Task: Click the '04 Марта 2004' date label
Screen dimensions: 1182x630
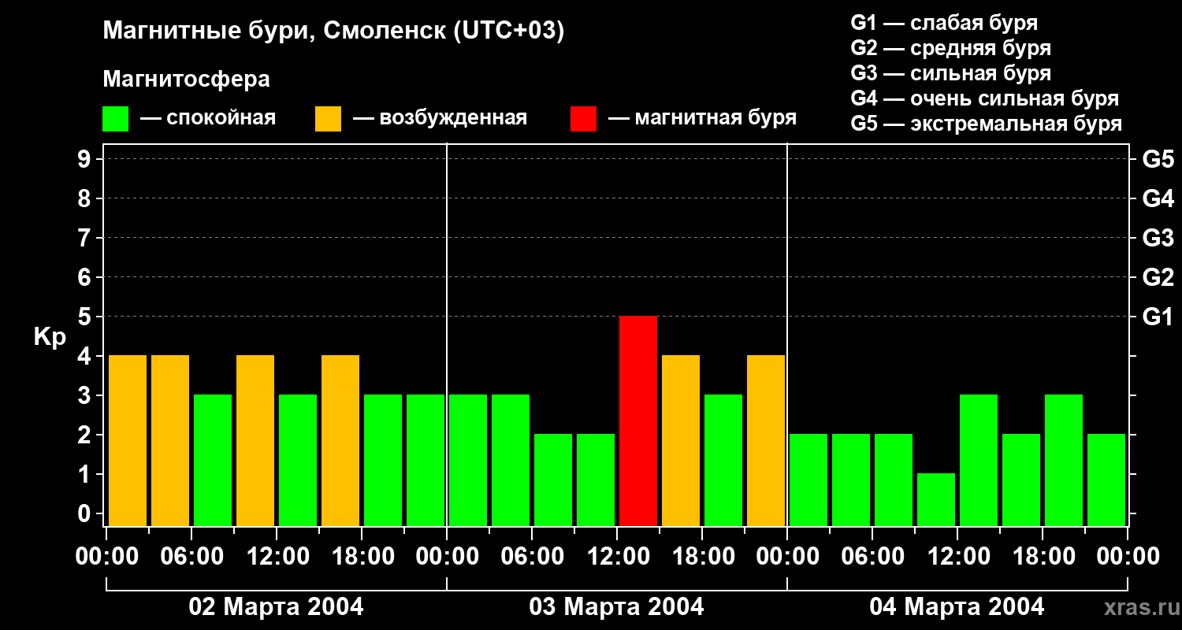Action: [x=957, y=607]
